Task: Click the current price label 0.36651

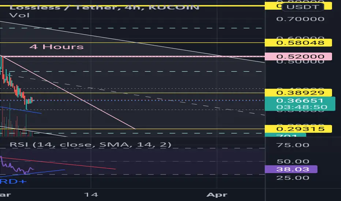Action: click(x=300, y=100)
